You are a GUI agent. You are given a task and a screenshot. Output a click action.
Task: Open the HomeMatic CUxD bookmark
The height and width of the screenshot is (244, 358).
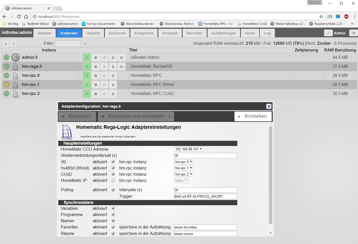coord(252,24)
